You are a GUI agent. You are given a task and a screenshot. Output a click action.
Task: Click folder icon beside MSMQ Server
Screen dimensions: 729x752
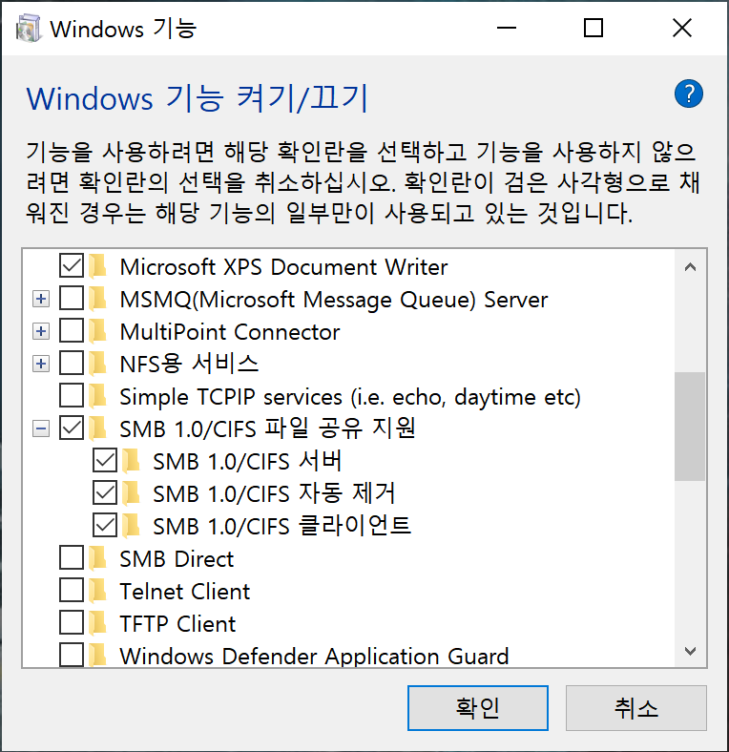tap(98, 299)
